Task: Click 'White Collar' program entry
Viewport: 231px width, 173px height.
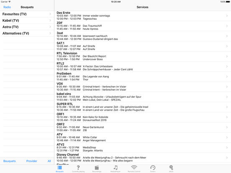Action: (90, 137)
